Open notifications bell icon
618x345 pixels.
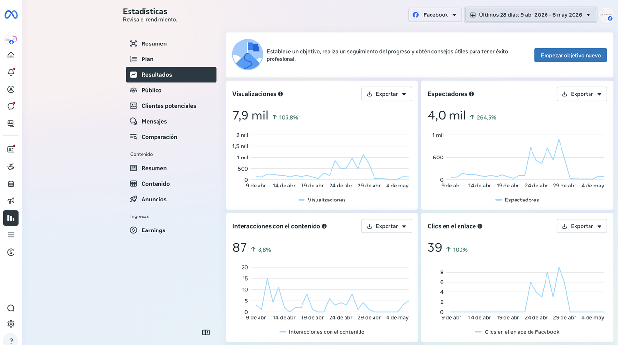[x=11, y=72]
